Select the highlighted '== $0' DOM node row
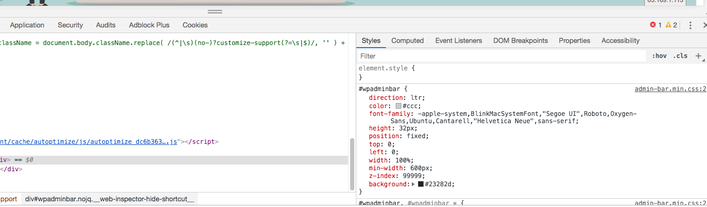The image size is (707, 207). 174,160
